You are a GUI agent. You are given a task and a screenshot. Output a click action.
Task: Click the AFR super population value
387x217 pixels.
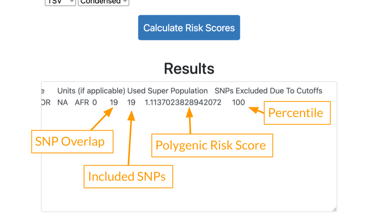pyautogui.click(x=82, y=102)
